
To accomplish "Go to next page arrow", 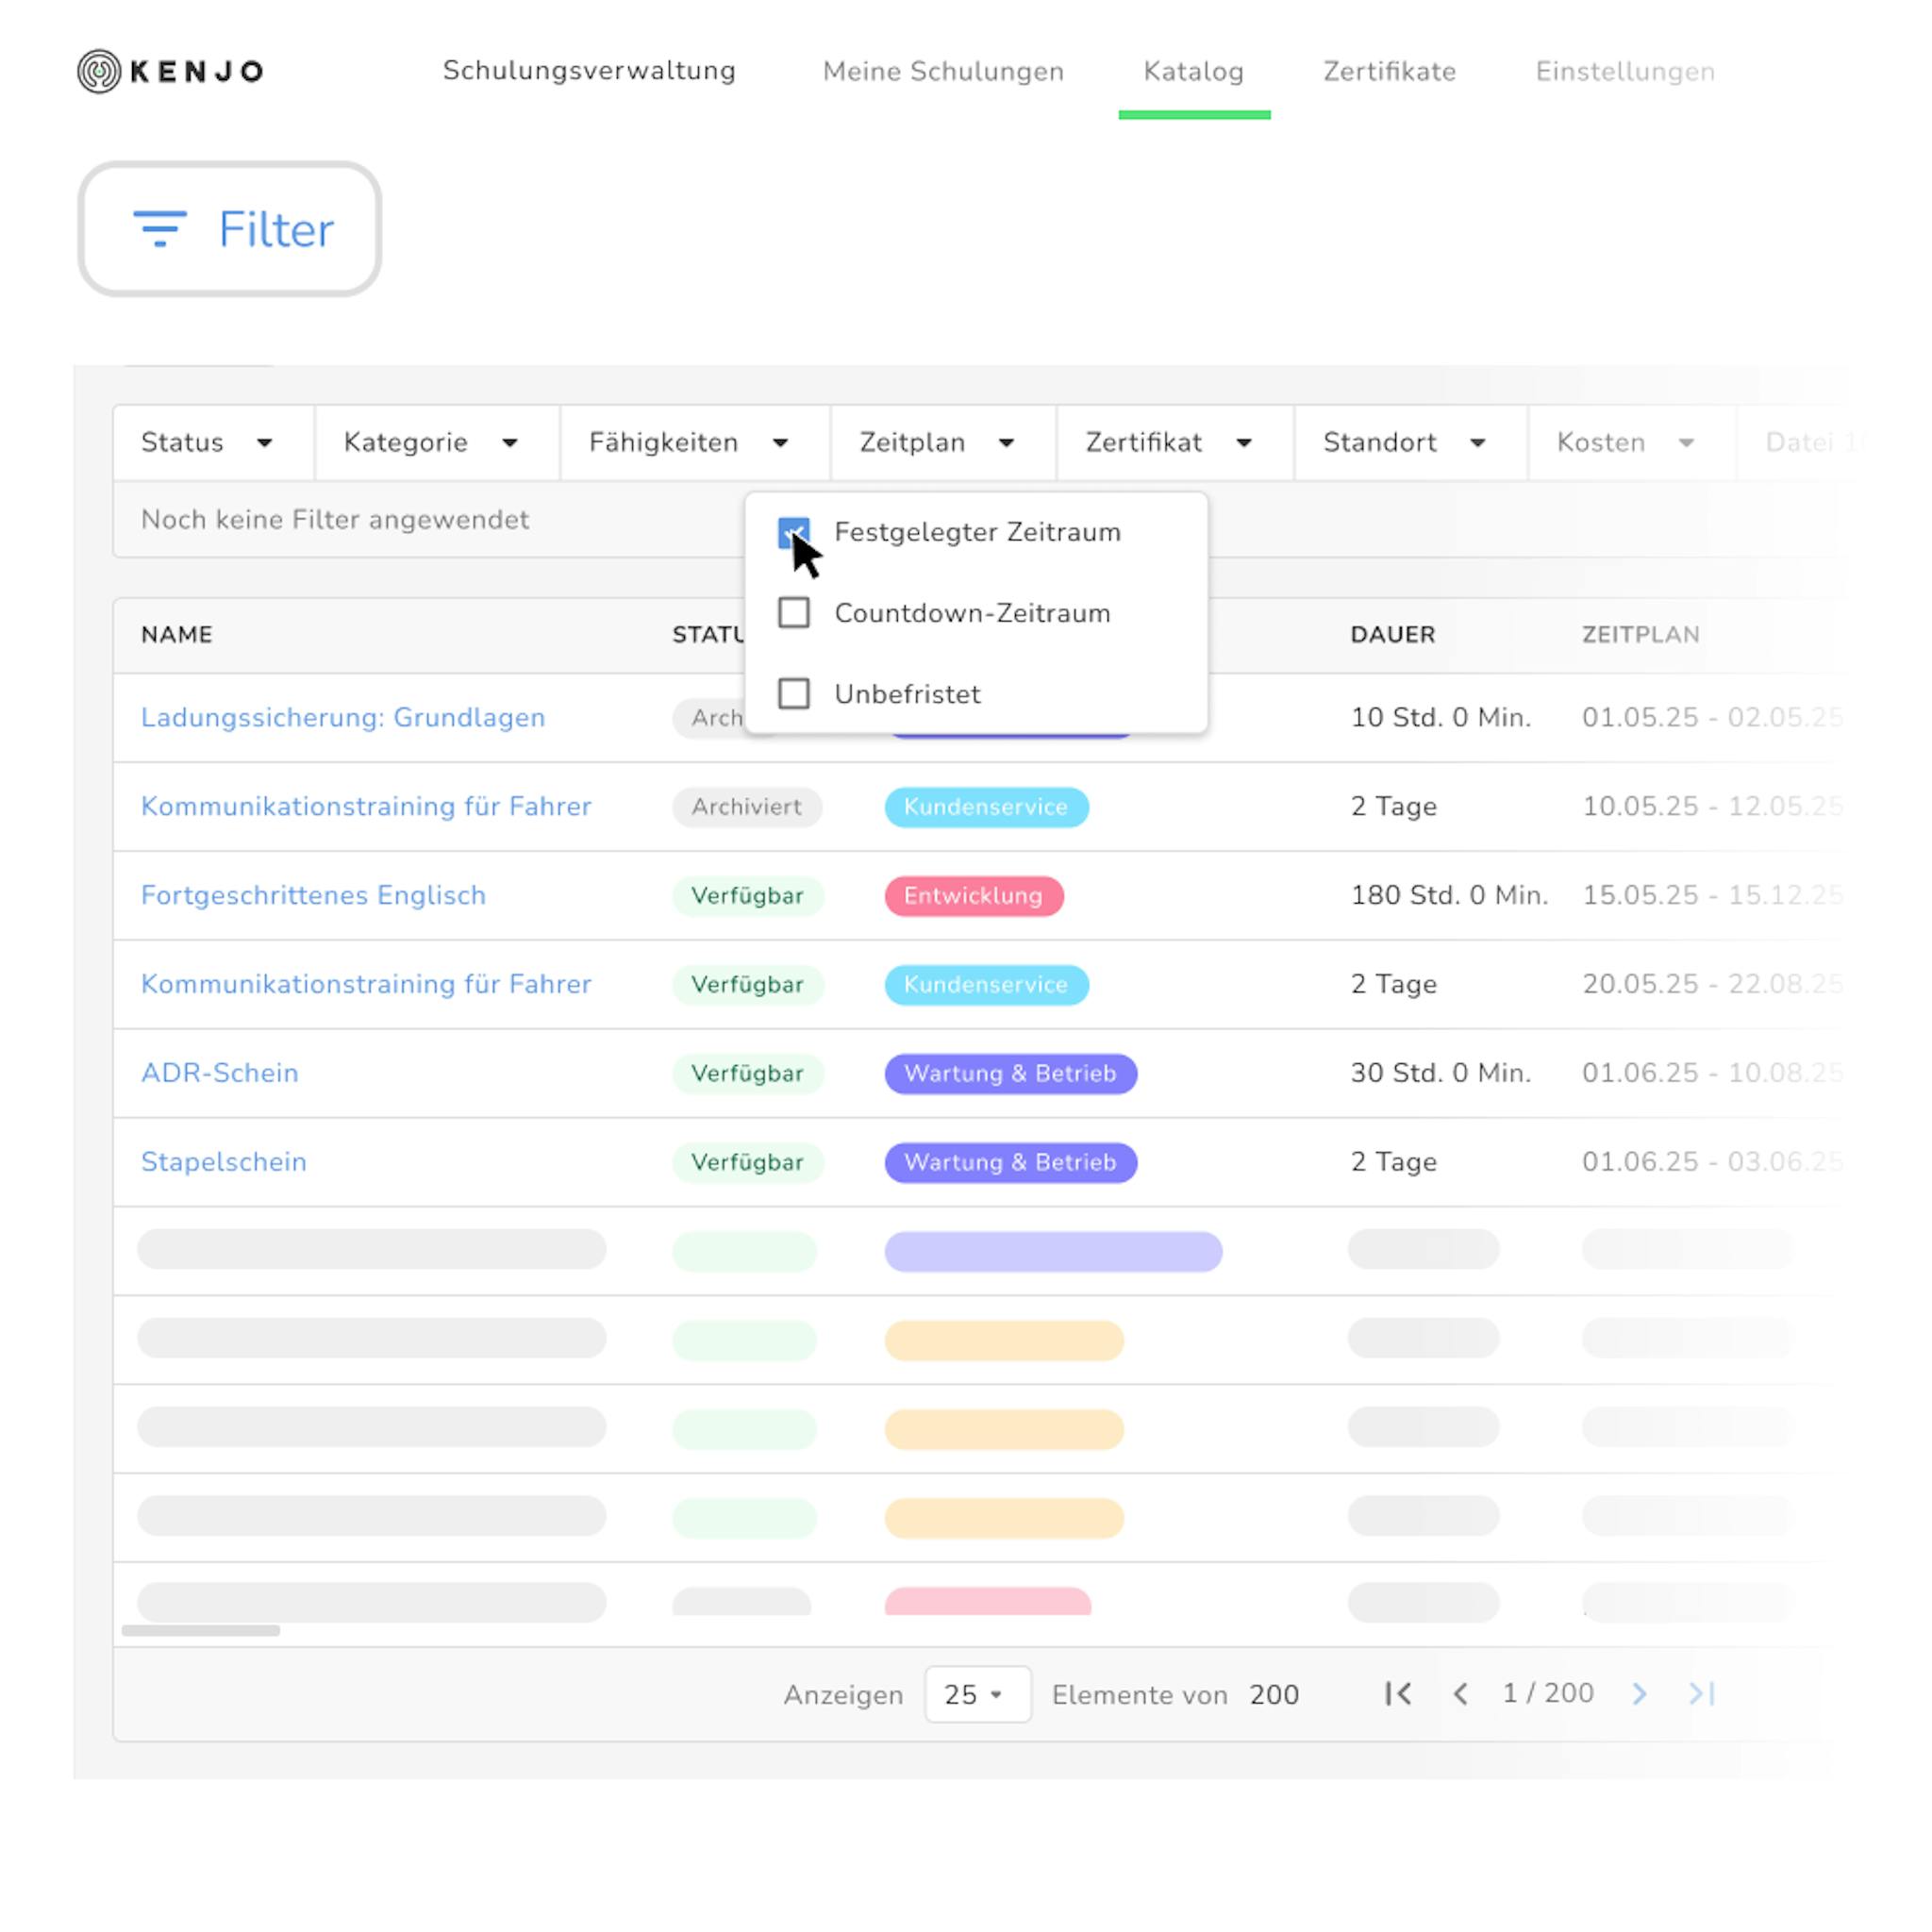I will [x=1639, y=1693].
